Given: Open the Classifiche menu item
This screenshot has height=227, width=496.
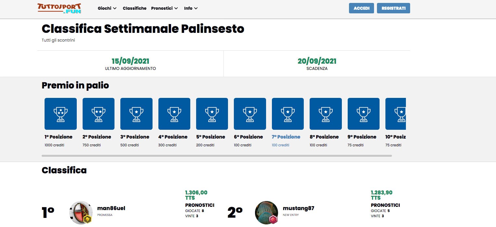Looking at the screenshot, I should 135,8.
